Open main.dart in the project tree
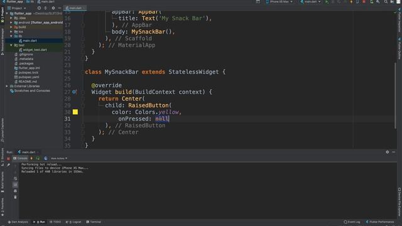Image resolution: width=402 pixels, height=226 pixels. pos(30,40)
